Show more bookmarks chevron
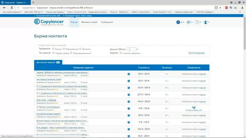 pyautogui.click(x=240, y=12)
